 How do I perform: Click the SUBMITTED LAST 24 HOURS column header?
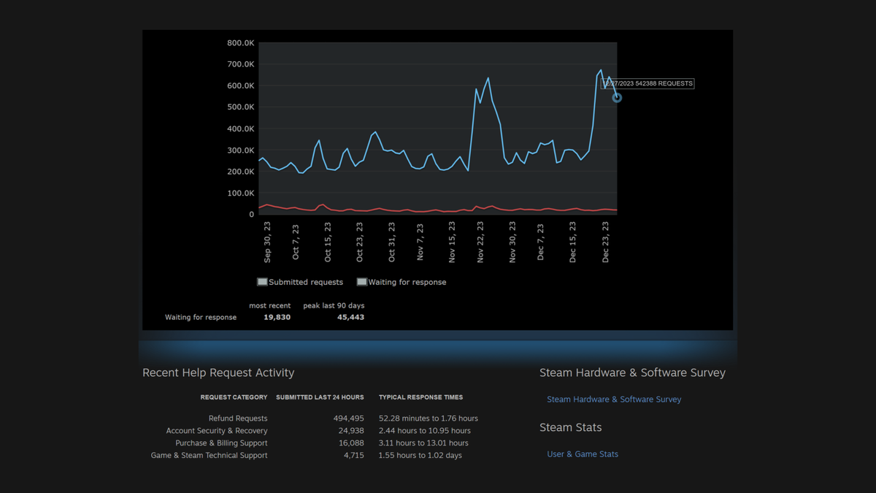coord(320,397)
